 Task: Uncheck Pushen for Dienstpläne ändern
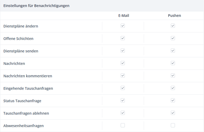click(x=173, y=26)
